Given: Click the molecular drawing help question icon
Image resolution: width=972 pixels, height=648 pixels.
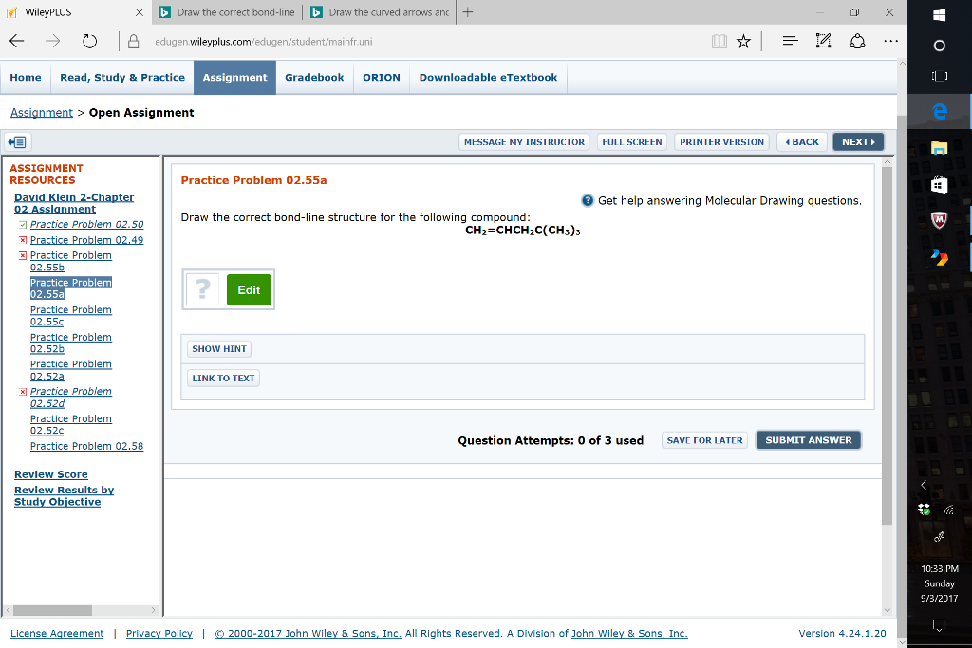Looking at the screenshot, I should [x=588, y=200].
